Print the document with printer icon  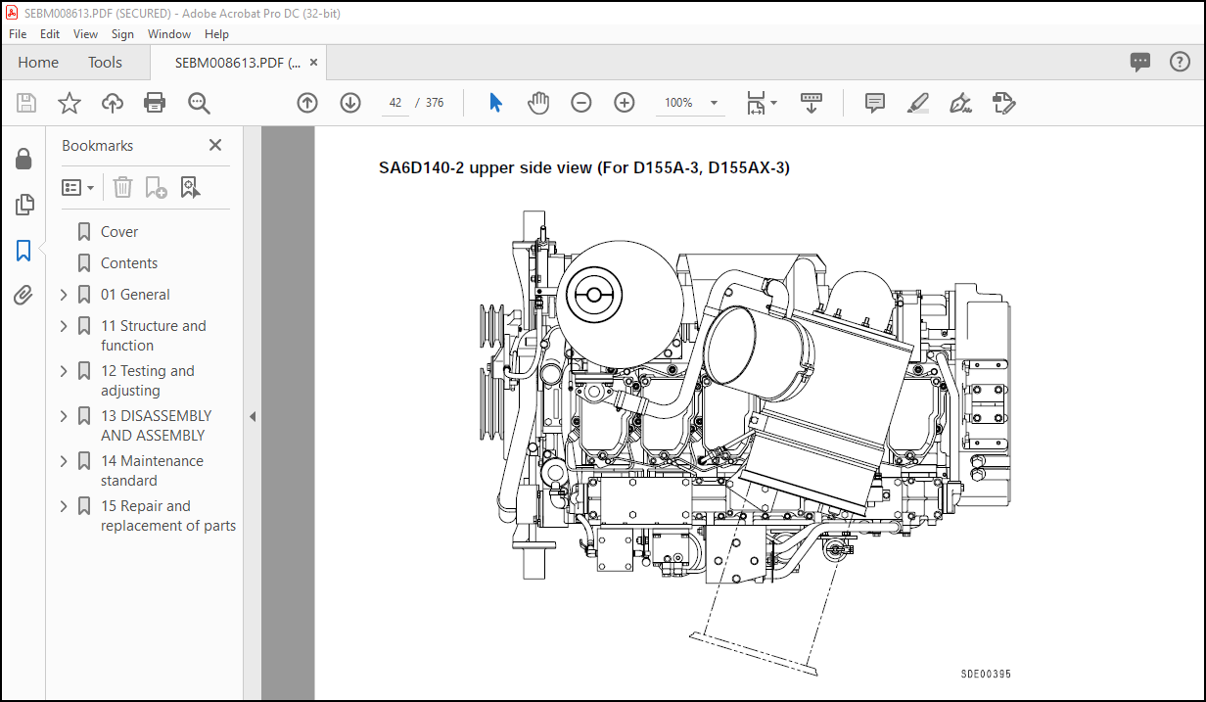coord(155,103)
